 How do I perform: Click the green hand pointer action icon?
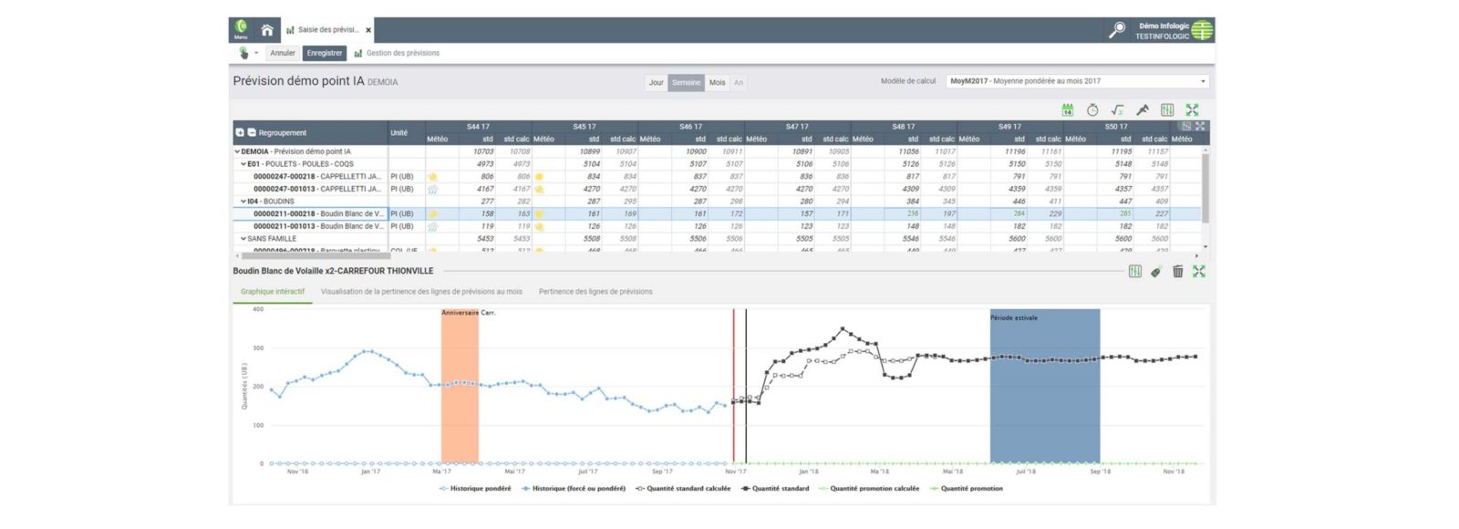click(x=243, y=53)
